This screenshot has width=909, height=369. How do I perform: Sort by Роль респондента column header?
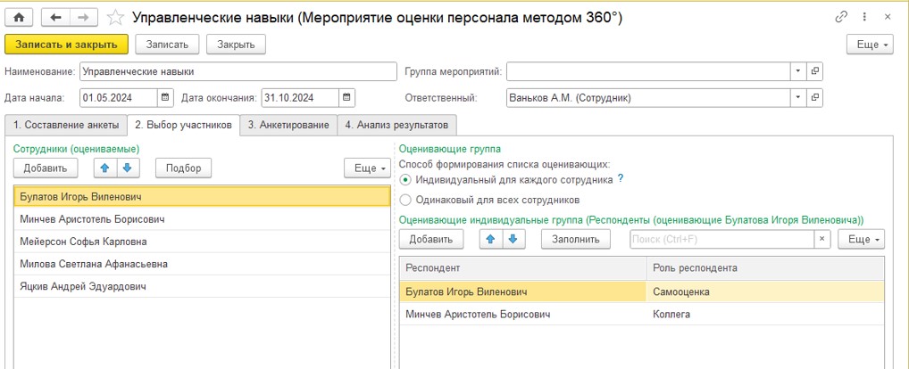click(x=766, y=268)
